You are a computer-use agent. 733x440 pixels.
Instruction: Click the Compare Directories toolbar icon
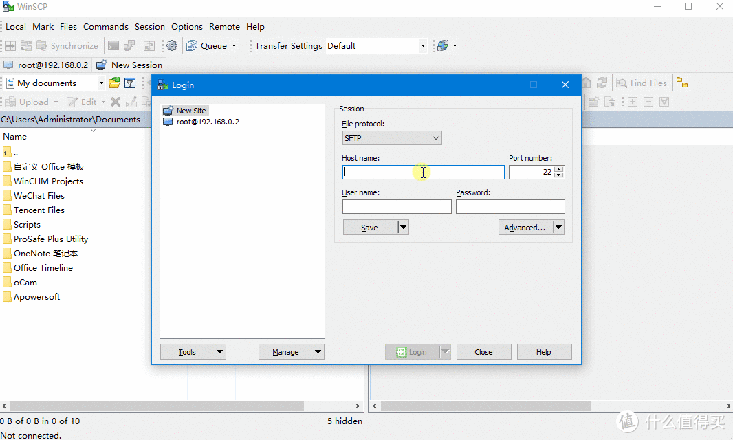(x=10, y=45)
